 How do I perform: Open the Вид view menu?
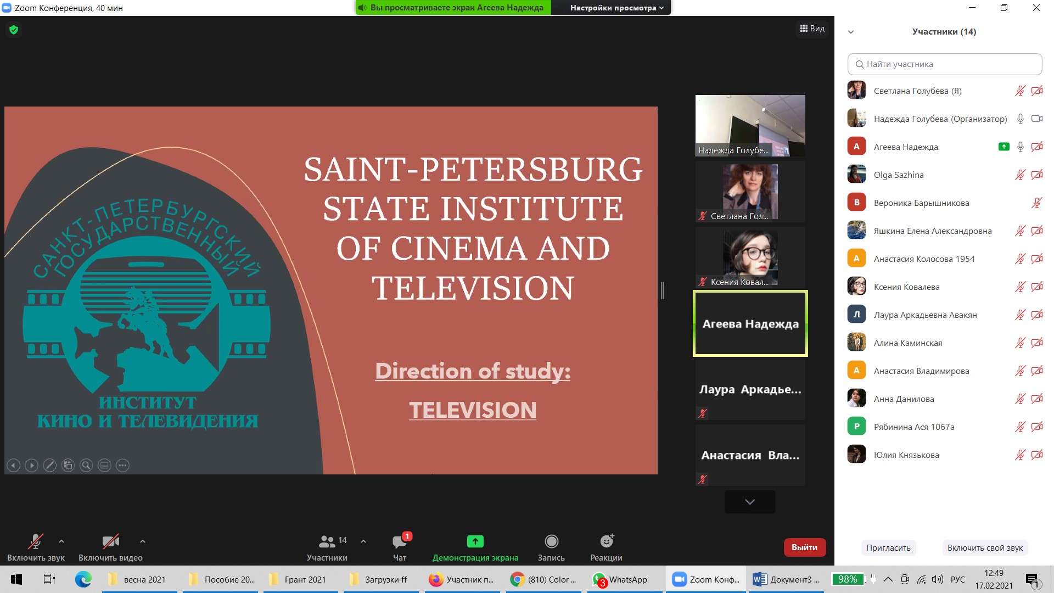812,29
